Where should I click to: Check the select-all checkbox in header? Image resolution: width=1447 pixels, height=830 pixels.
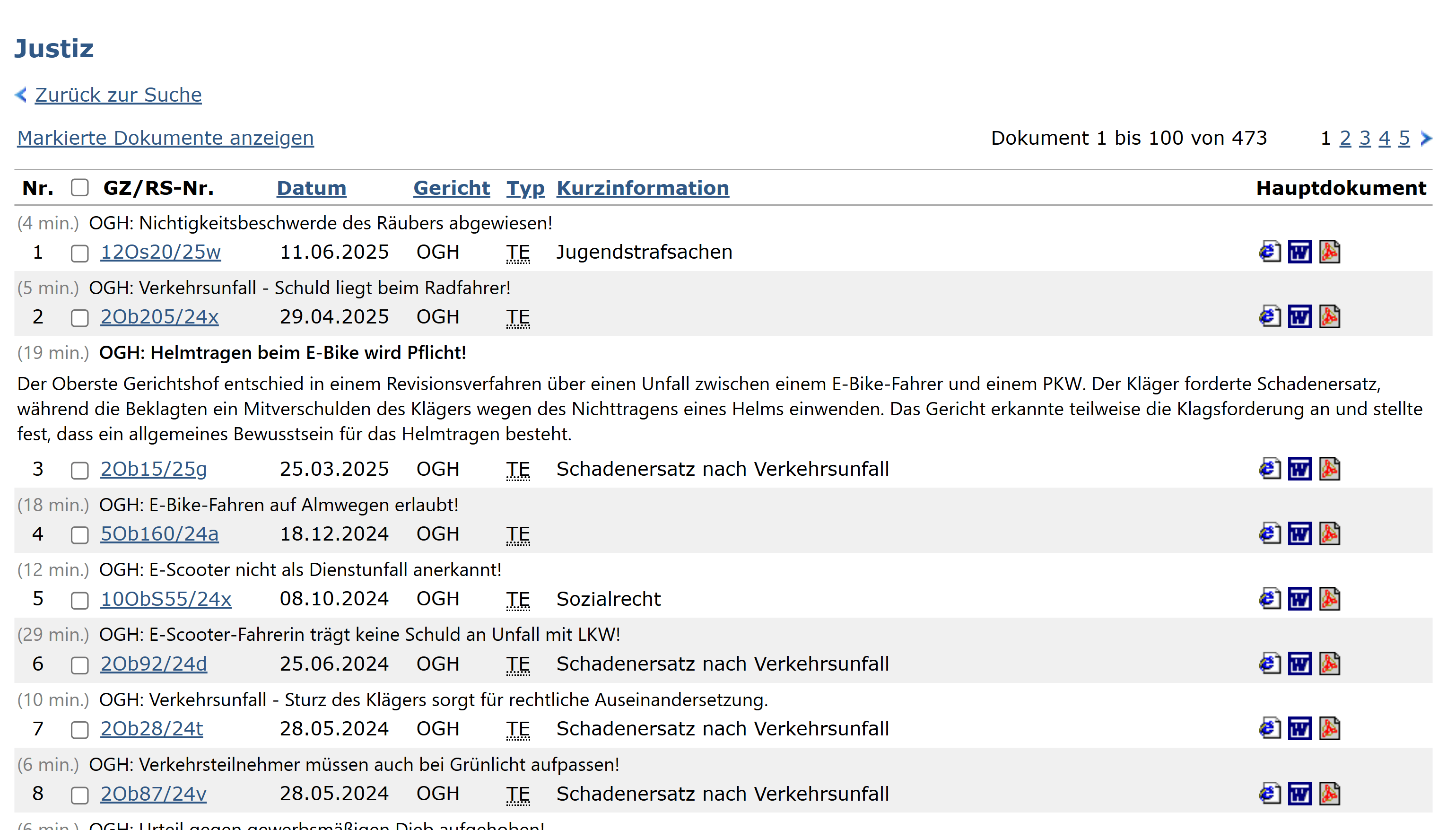[x=80, y=188]
